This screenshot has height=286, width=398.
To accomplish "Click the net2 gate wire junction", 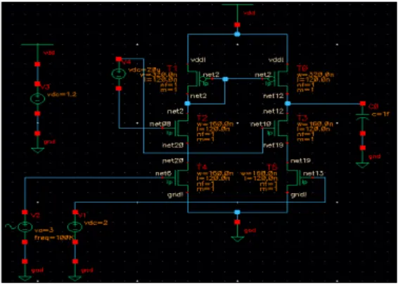I will point(225,79).
